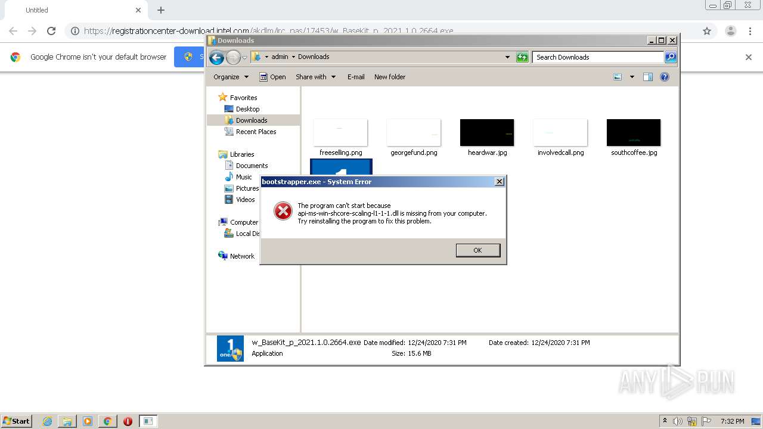Click the Explorer address bar refresh icon

pyautogui.click(x=522, y=57)
